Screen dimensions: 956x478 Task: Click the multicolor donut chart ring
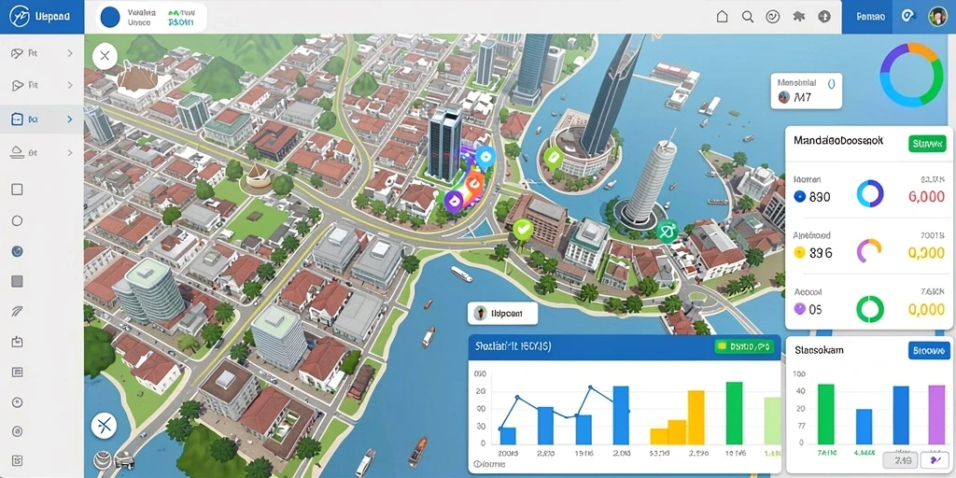[911, 75]
